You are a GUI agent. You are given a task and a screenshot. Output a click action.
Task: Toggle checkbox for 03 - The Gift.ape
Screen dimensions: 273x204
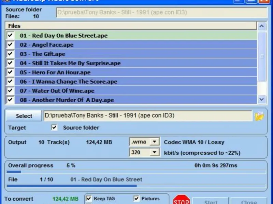[10, 54]
